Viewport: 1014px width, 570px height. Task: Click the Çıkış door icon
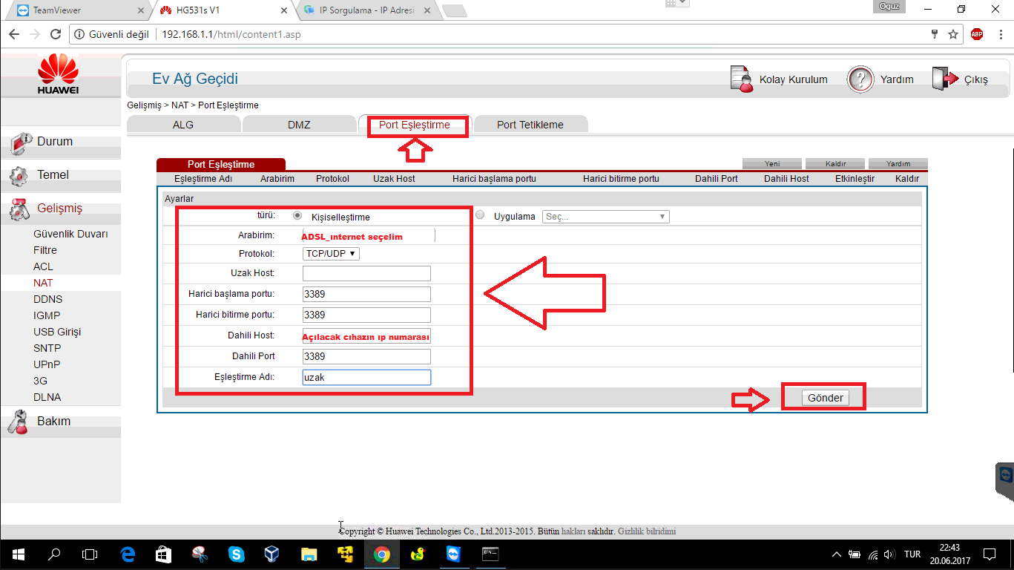click(944, 79)
